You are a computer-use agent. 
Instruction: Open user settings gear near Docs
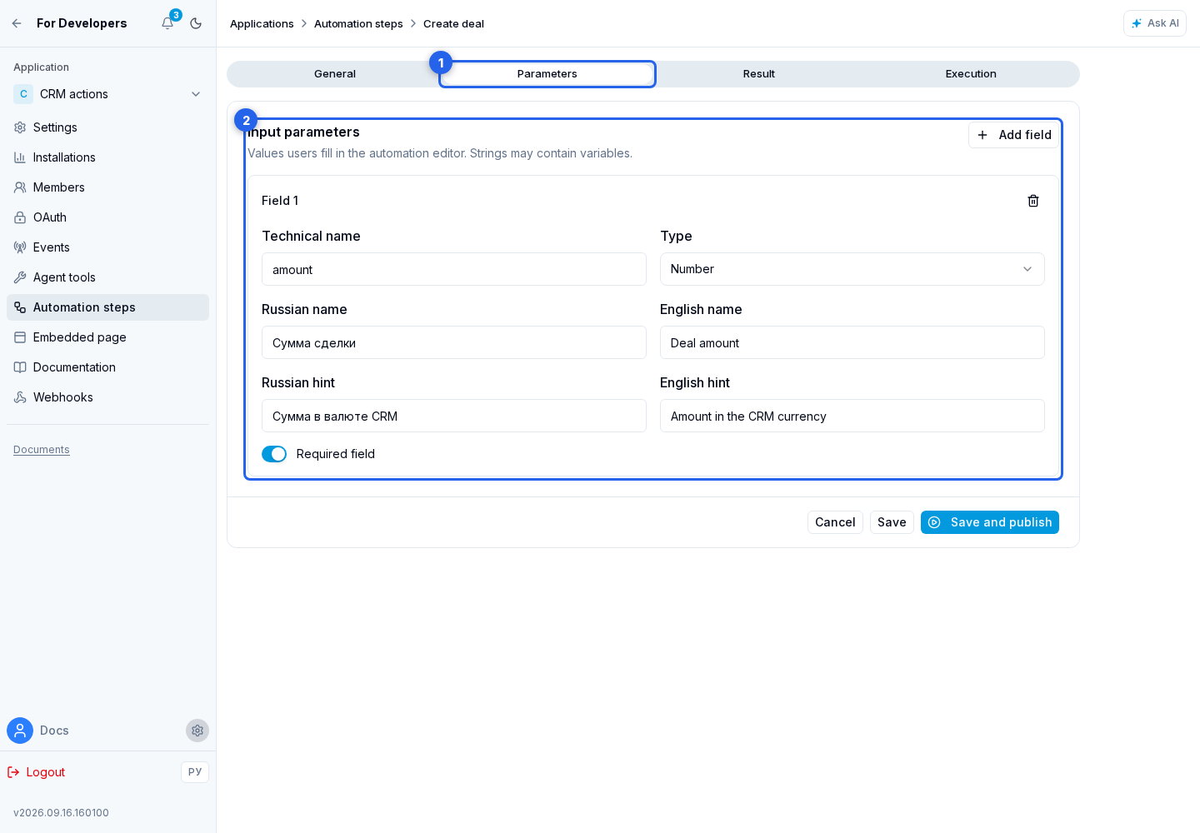coord(197,731)
